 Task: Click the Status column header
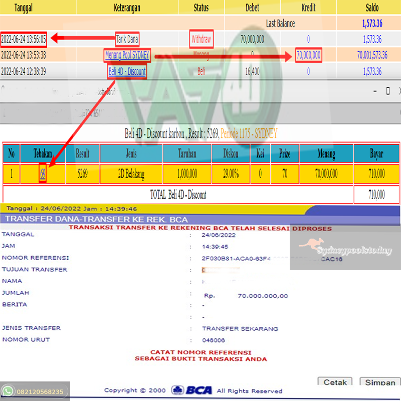(x=201, y=8)
